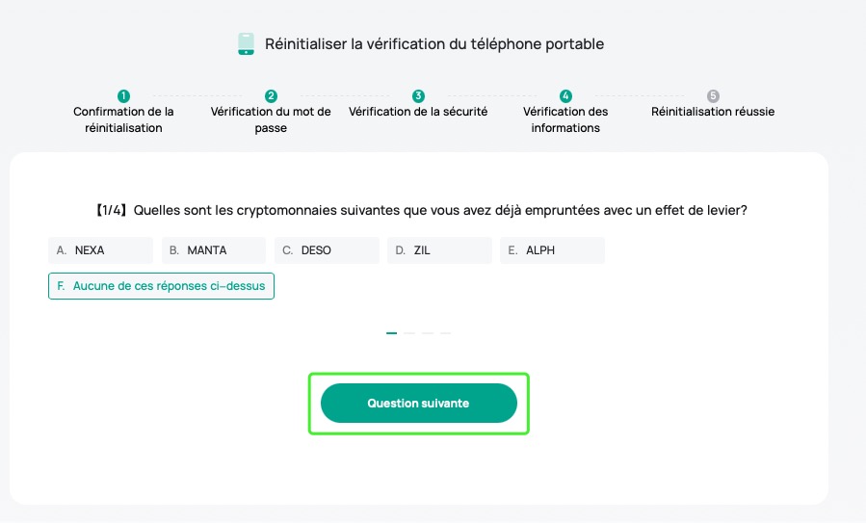Viewport: 866px width, 523px height.
Task: Click the grey step 5 circle icon
Action: tap(713, 96)
